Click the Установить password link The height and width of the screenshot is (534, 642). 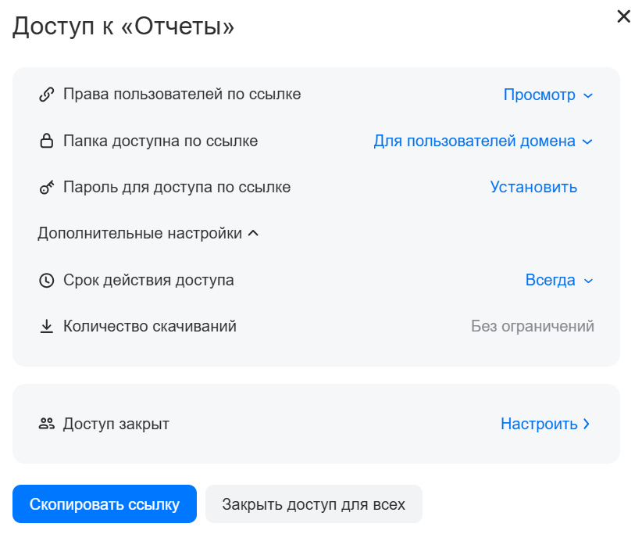pyautogui.click(x=533, y=187)
